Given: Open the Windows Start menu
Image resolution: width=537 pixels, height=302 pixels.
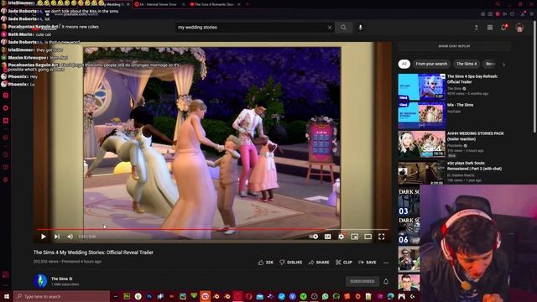Looking at the screenshot, I should [6, 296].
